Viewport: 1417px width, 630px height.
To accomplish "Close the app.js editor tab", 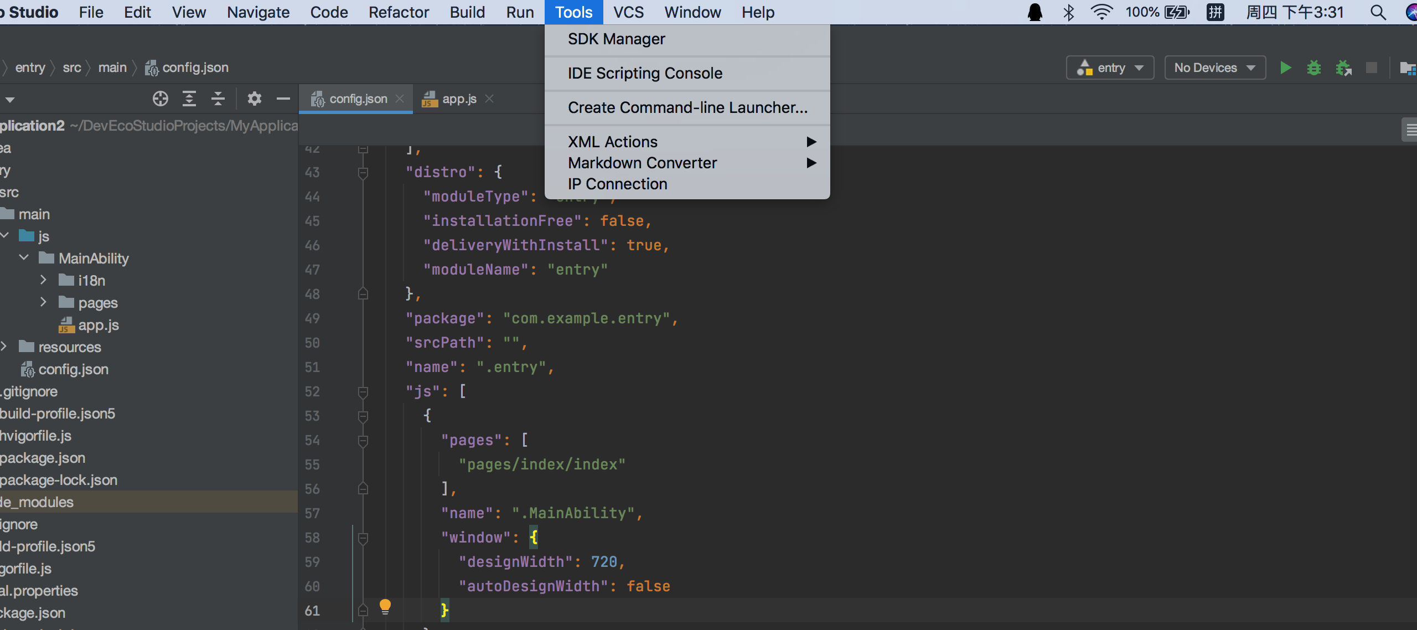I will 489,99.
